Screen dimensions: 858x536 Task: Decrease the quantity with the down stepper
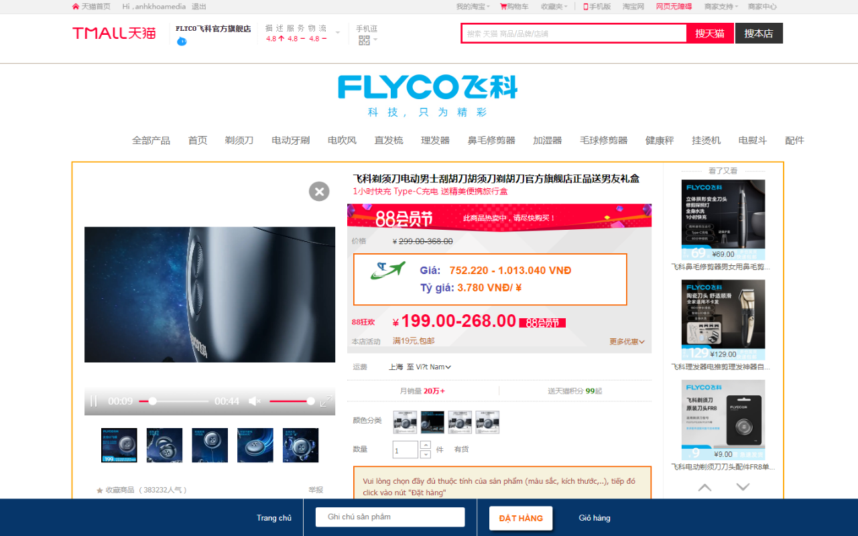pos(425,454)
